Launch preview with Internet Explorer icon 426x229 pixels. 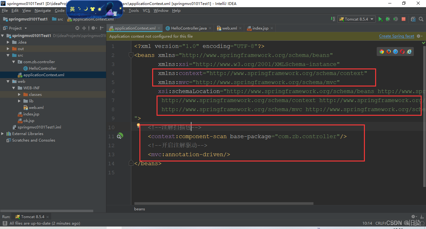coord(409,51)
